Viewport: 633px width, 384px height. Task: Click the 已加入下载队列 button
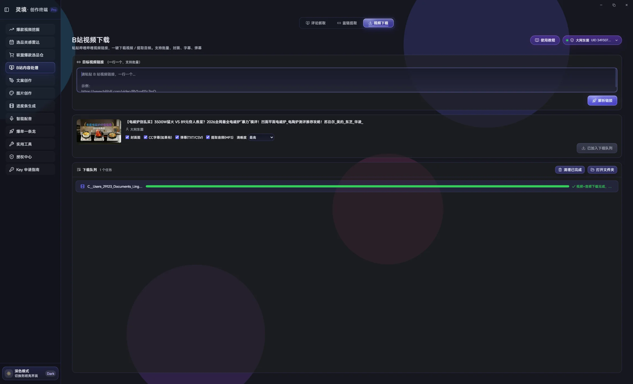(597, 148)
